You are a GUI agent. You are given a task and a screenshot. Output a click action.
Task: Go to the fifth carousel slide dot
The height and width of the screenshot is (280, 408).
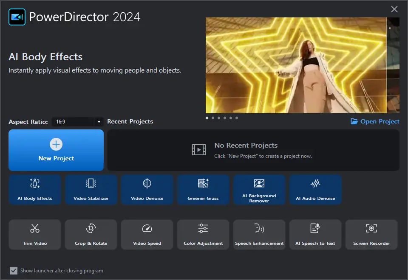coord(231,118)
